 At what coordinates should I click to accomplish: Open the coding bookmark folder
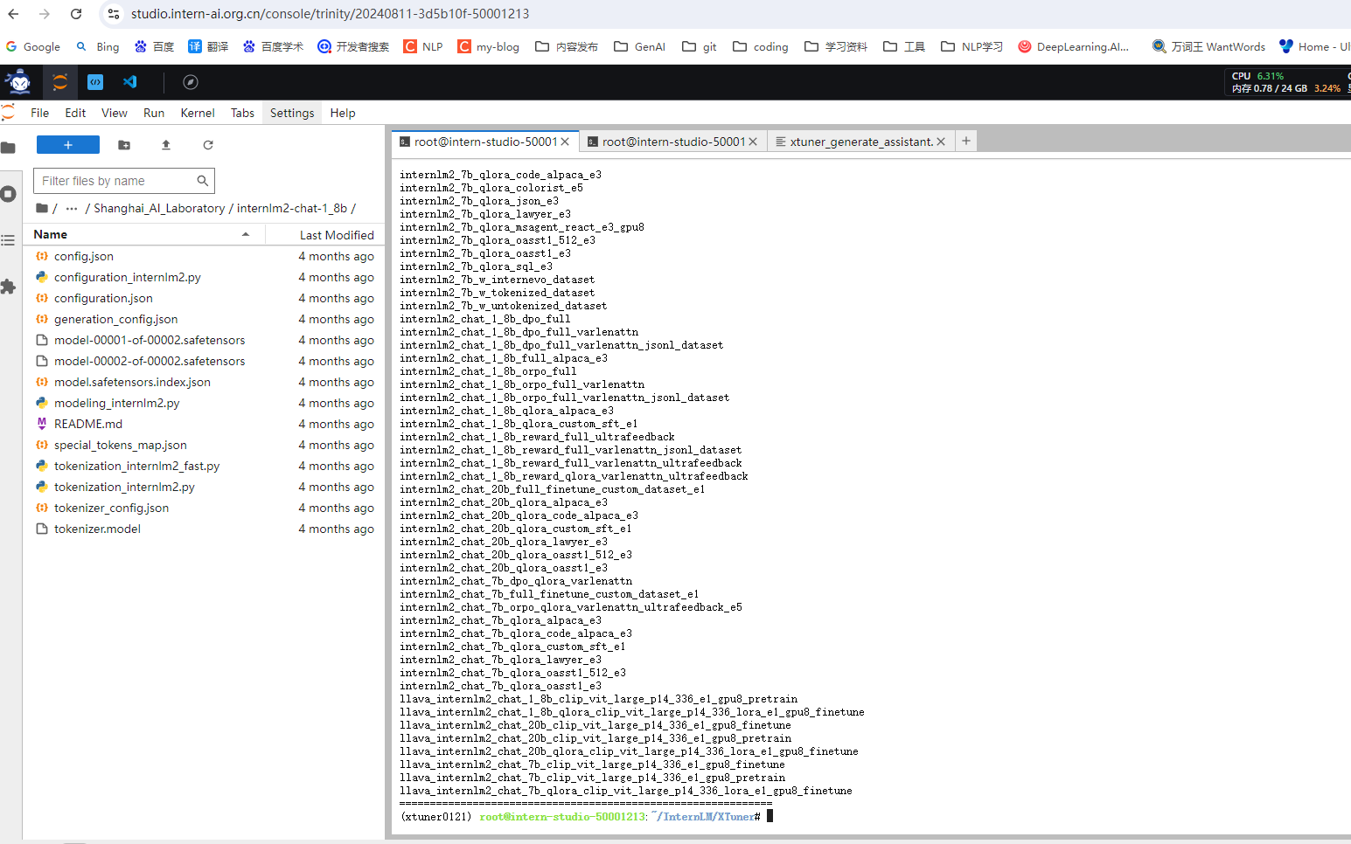click(x=761, y=46)
